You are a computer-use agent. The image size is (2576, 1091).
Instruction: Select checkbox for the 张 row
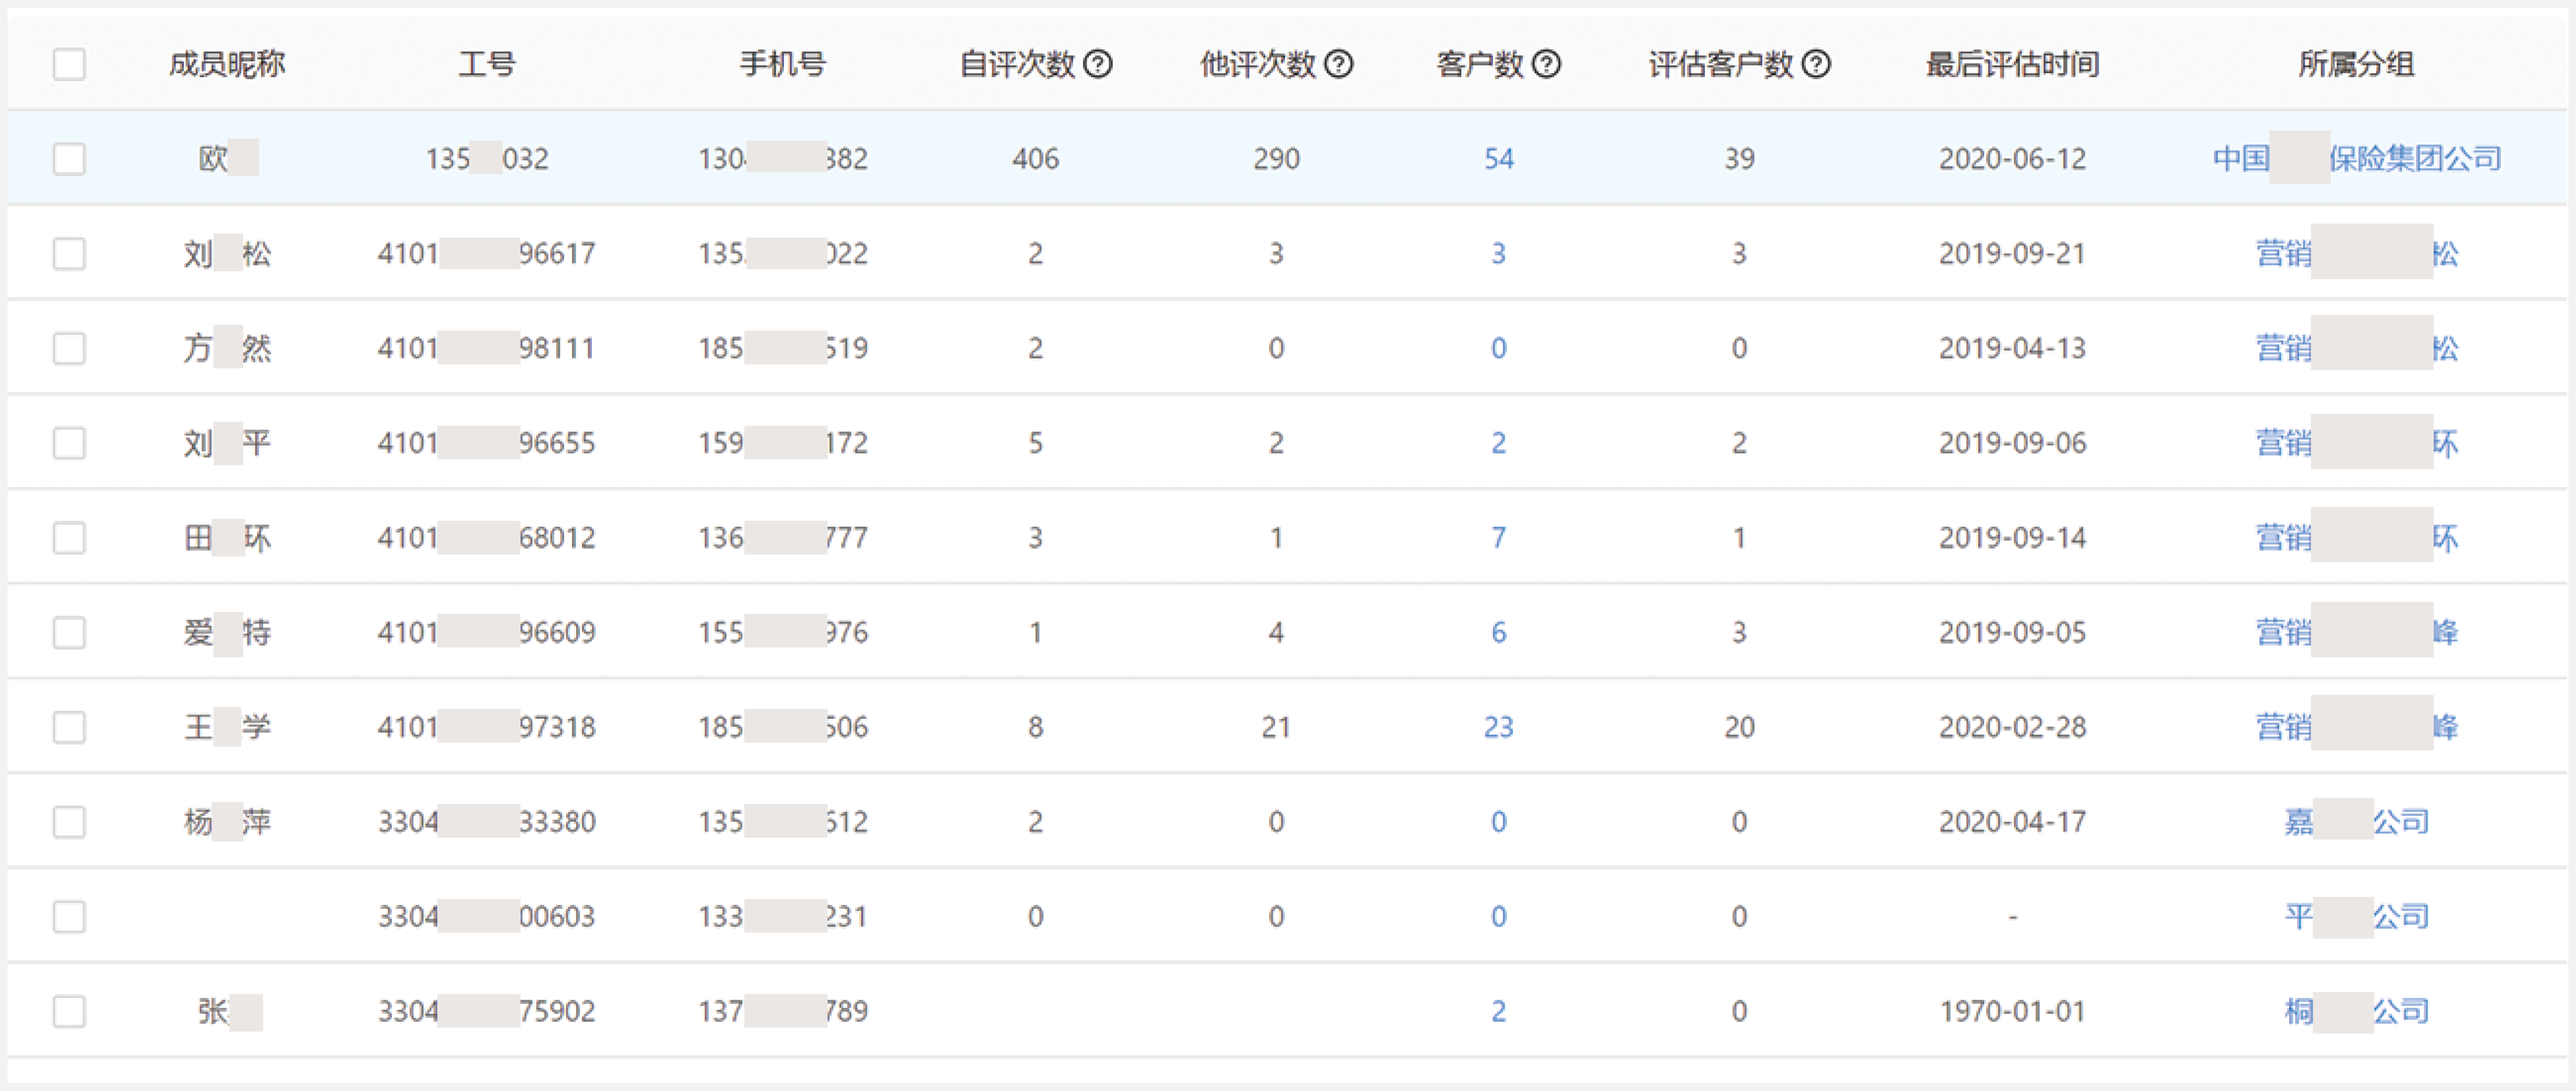[69, 1011]
